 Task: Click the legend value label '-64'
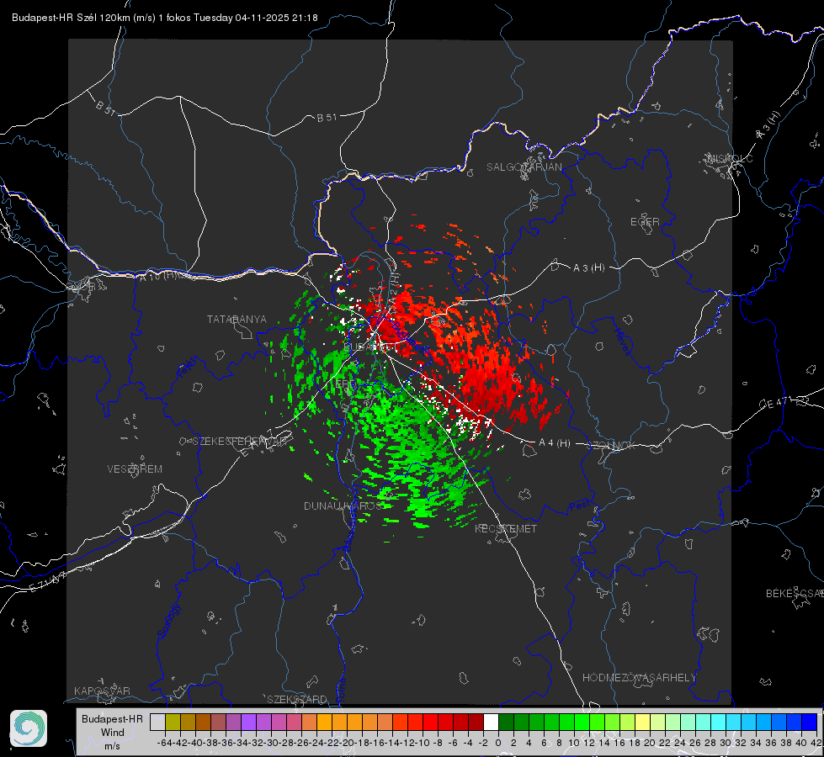[x=164, y=743]
